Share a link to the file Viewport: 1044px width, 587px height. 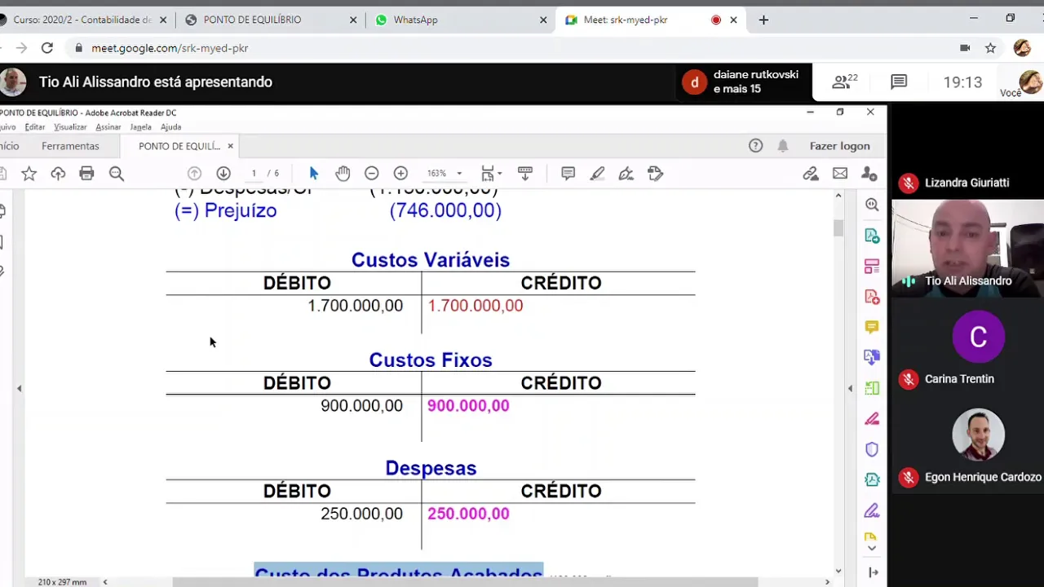pos(810,173)
